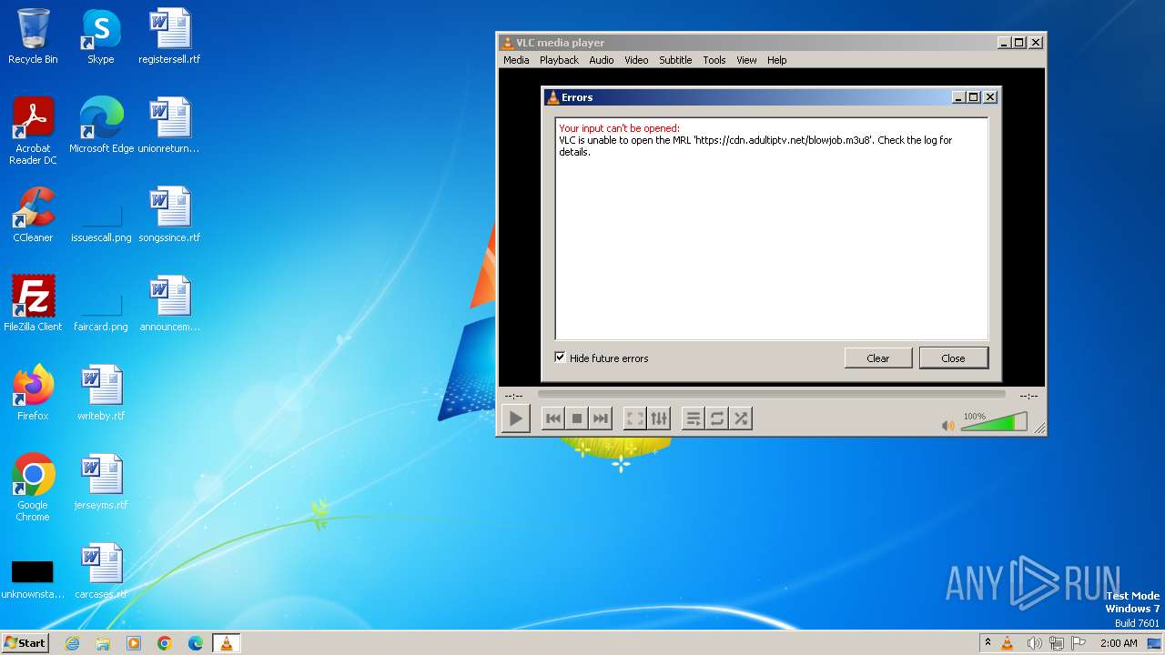The height and width of the screenshot is (655, 1165).
Task: Select Microsoft Edge desktop shortcut
Action: point(101,126)
